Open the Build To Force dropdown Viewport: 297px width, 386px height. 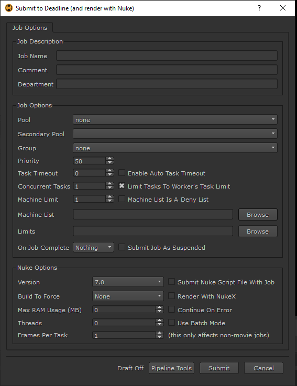pos(128,296)
